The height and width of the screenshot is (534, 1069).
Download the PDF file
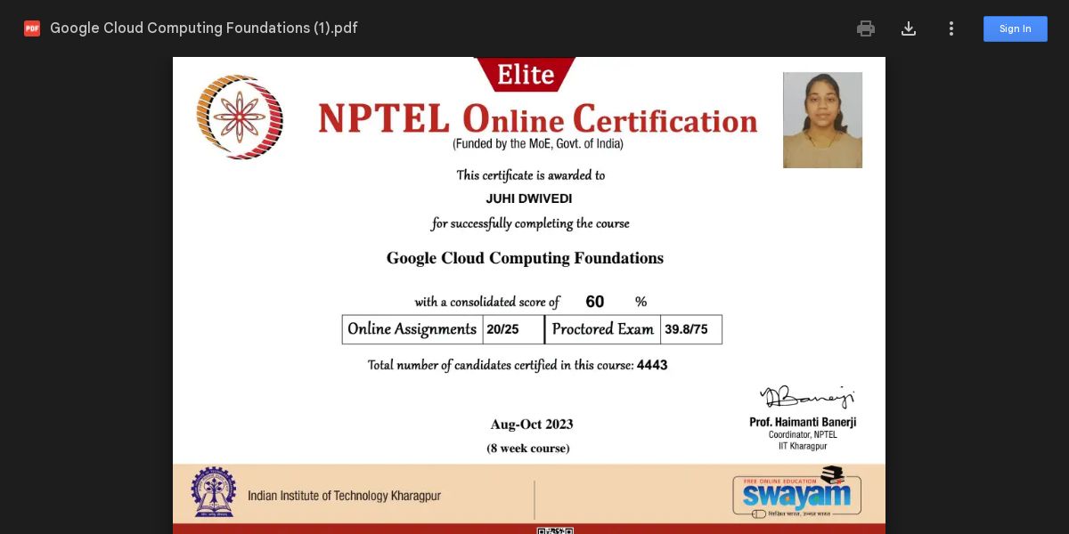click(x=909, y=28)
